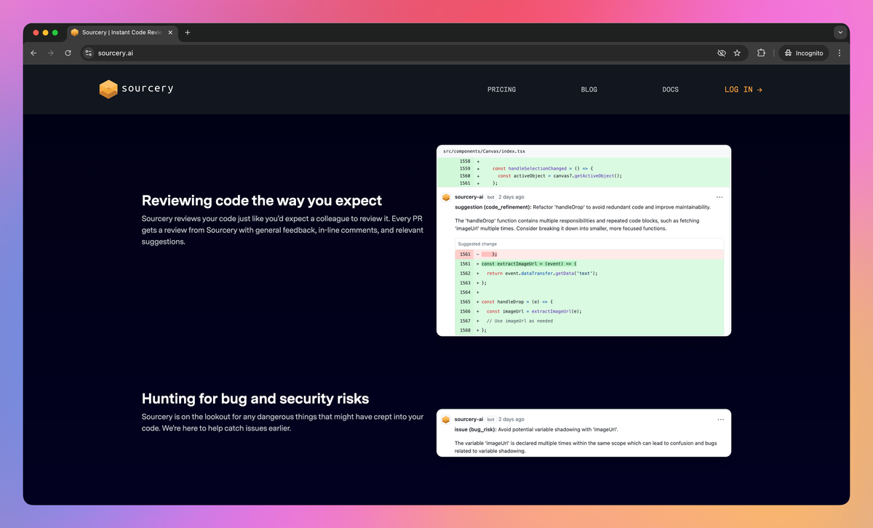
Task: Bookmark this page with star icon
Action: [737, 53]
